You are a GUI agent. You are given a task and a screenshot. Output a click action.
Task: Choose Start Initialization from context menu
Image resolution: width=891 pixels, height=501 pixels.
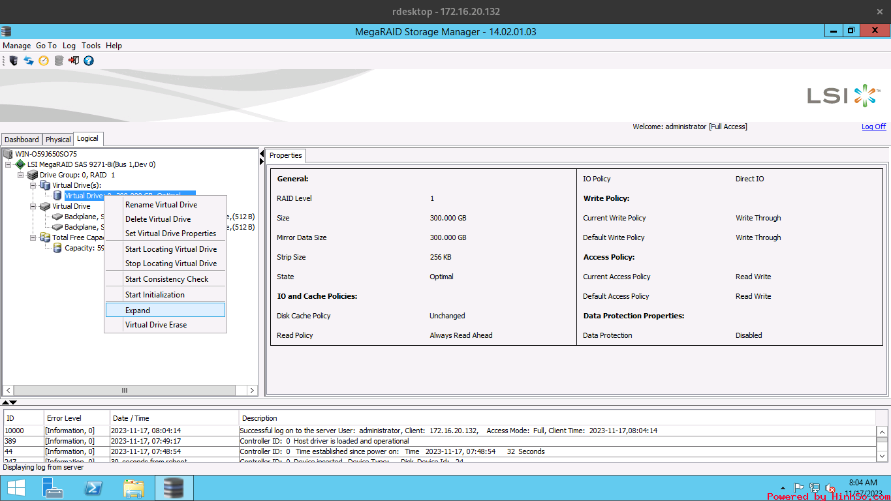[165, 295]
